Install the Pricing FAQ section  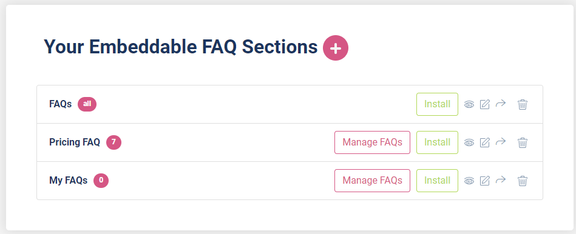click(437, 142)
